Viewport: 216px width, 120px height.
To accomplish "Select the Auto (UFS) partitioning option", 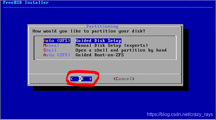I will (57, 41).
